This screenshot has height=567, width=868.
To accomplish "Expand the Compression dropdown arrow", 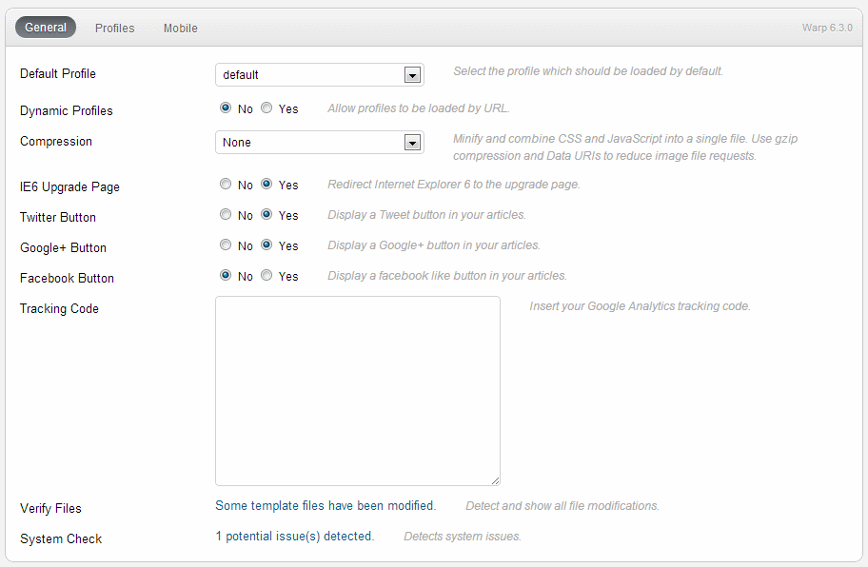I will click(x=412, y=143).
